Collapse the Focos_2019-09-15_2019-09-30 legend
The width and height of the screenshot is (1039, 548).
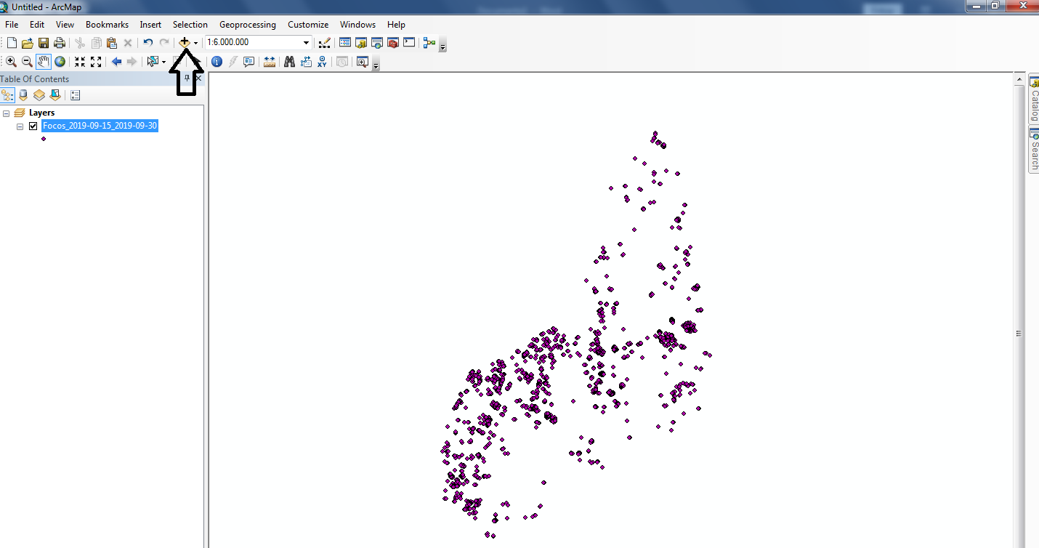click(20, 125)
